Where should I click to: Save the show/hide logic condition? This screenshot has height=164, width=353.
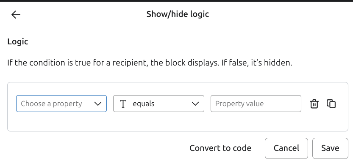330,148
